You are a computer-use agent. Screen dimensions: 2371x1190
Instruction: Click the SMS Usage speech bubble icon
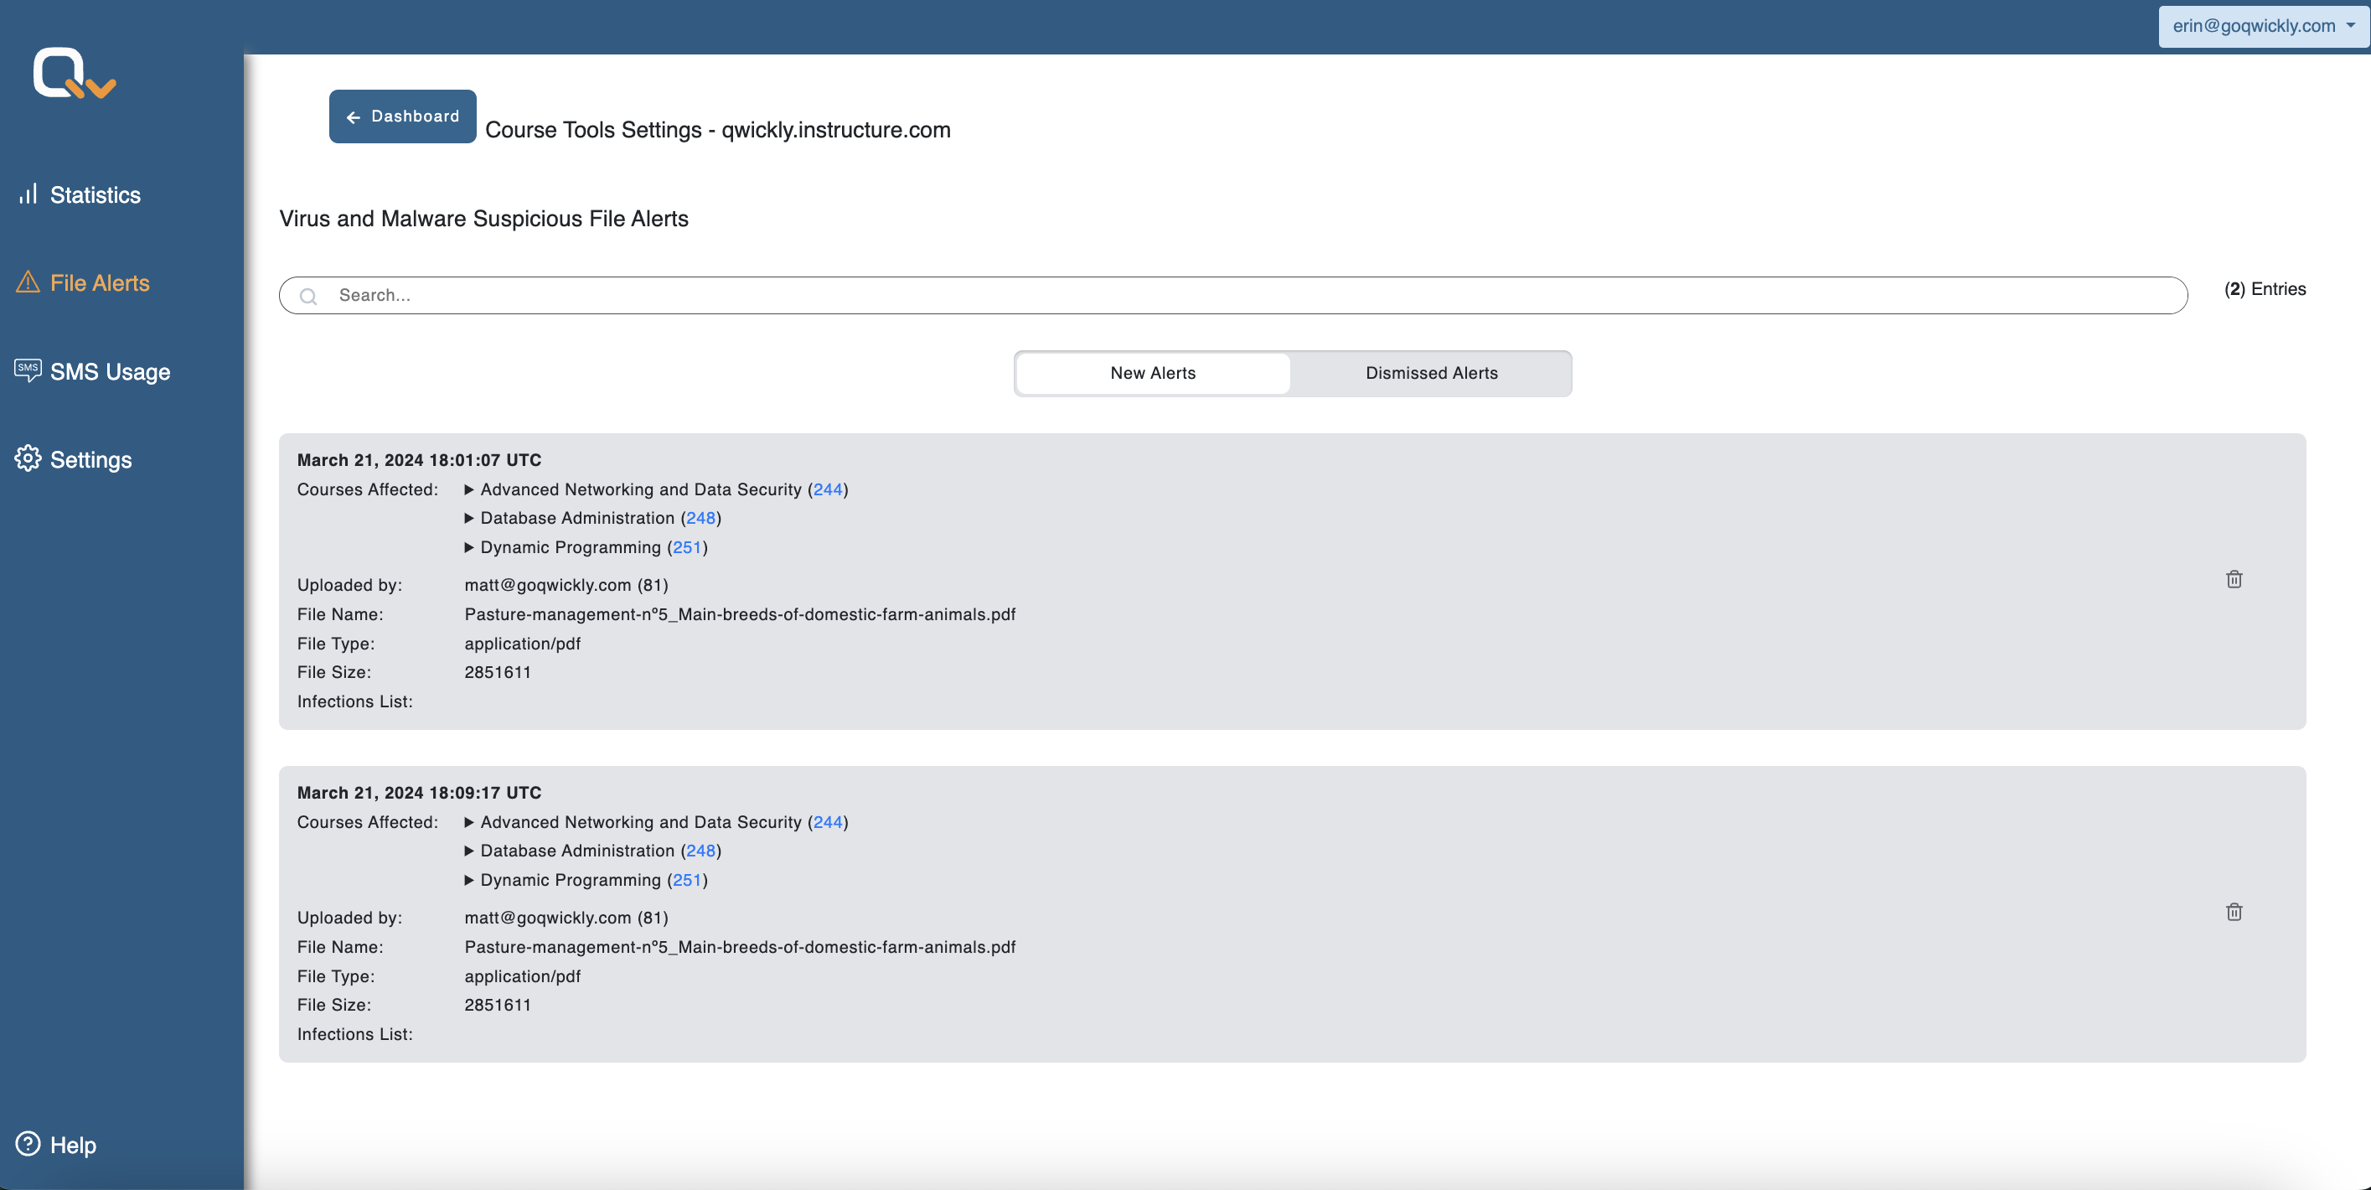pos(28,371)
